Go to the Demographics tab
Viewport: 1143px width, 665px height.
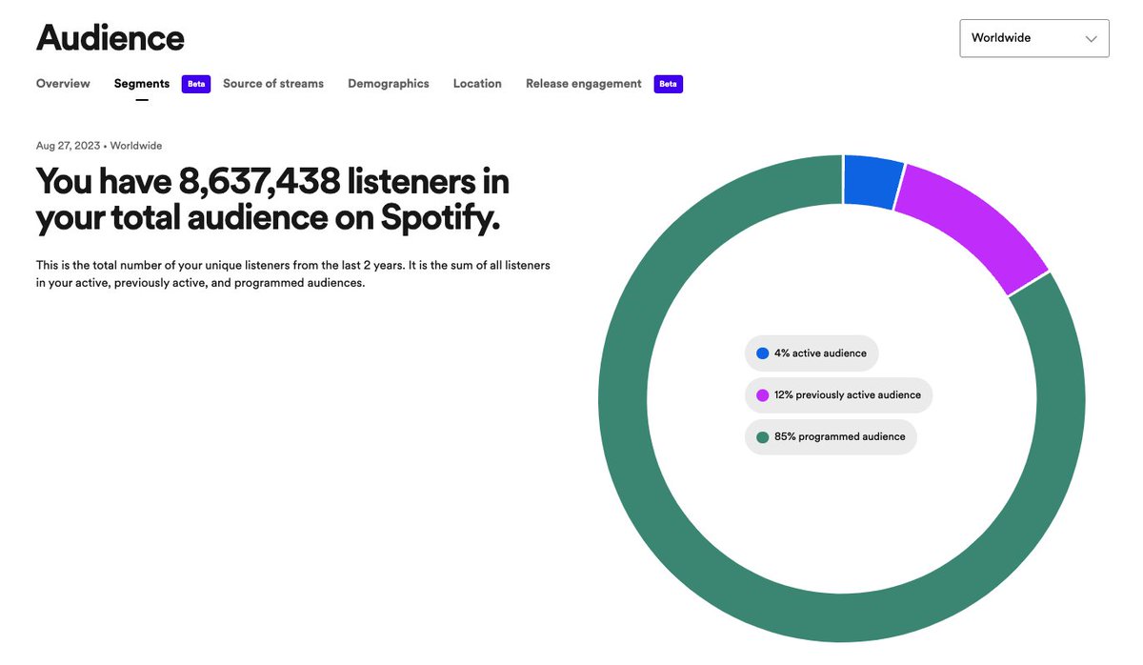tap(389, 84)
